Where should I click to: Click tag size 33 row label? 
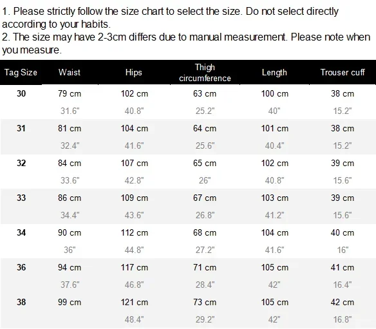pyautogui.click(x=21, y=198)
